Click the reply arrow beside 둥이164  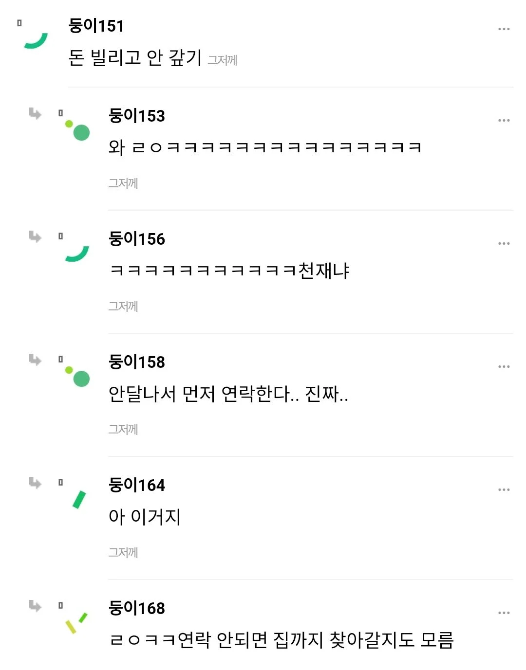pos(35,483)
